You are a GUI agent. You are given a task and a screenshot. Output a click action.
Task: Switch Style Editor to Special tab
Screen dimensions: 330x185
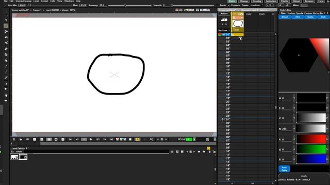(x=300, y=13)
